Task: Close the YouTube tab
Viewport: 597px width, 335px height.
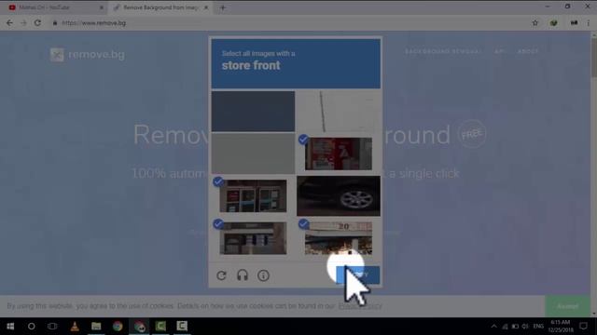Action: 102,7
